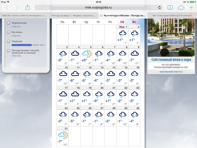The image size is (197, 148).
Task: Select the Ну и погода в Москве tab
Action: 123,15
